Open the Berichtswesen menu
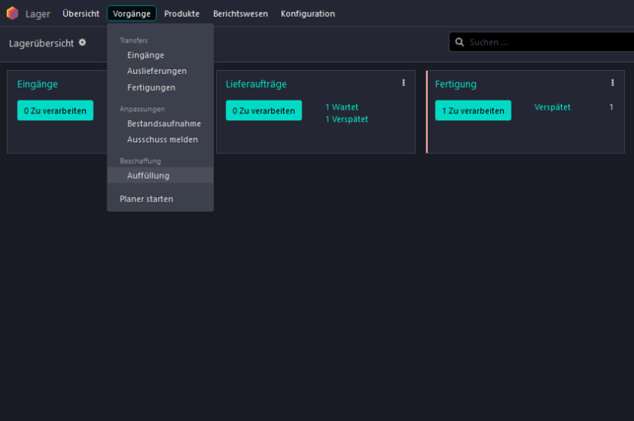 point(241,14)
